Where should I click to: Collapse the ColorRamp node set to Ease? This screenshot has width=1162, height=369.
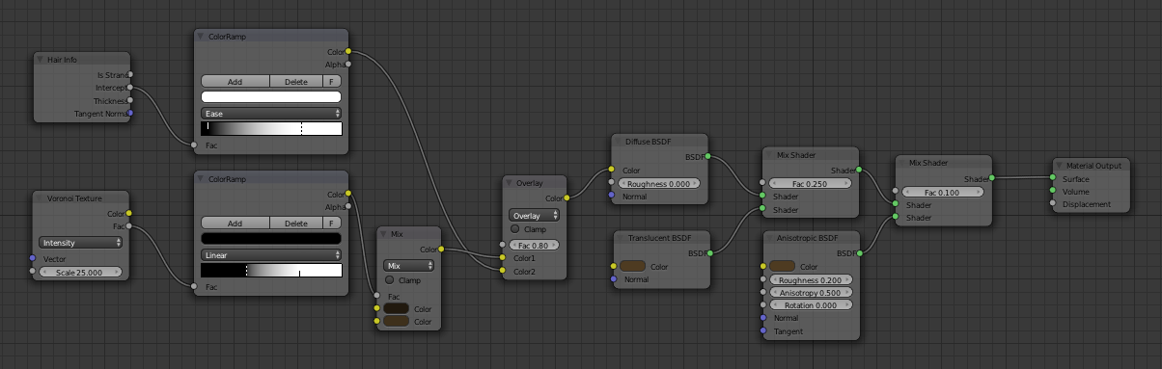[x=202, y=37]
